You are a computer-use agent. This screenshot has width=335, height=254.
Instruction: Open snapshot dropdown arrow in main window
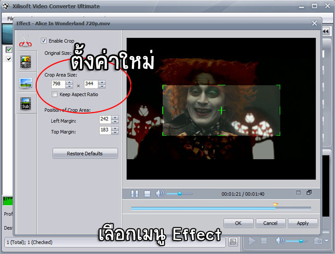tap(327, 241)
